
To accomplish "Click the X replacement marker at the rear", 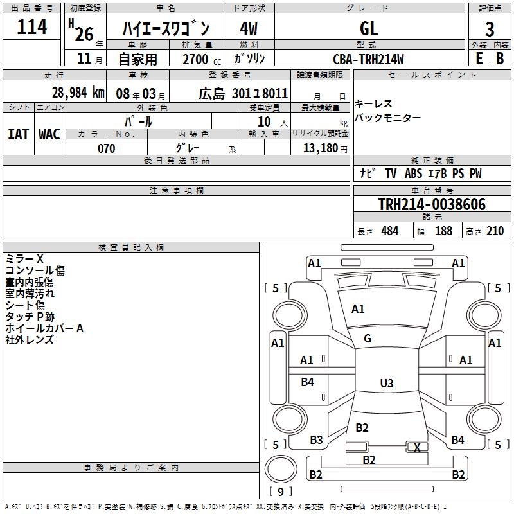I will pyautogui.click(x=418, y=447).
